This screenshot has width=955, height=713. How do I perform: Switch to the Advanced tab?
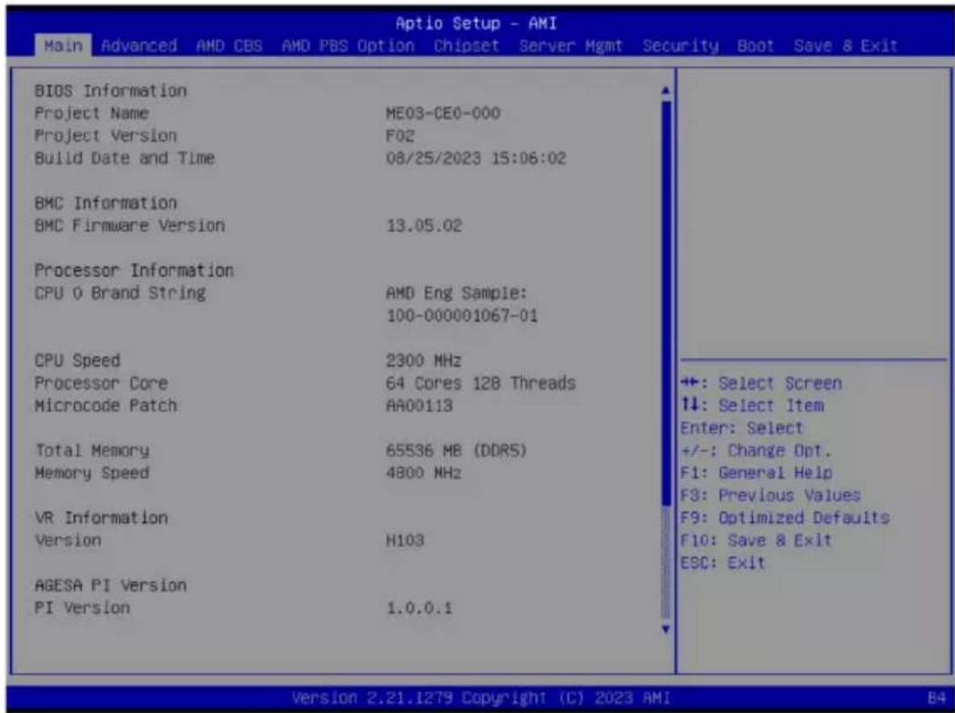140,46
